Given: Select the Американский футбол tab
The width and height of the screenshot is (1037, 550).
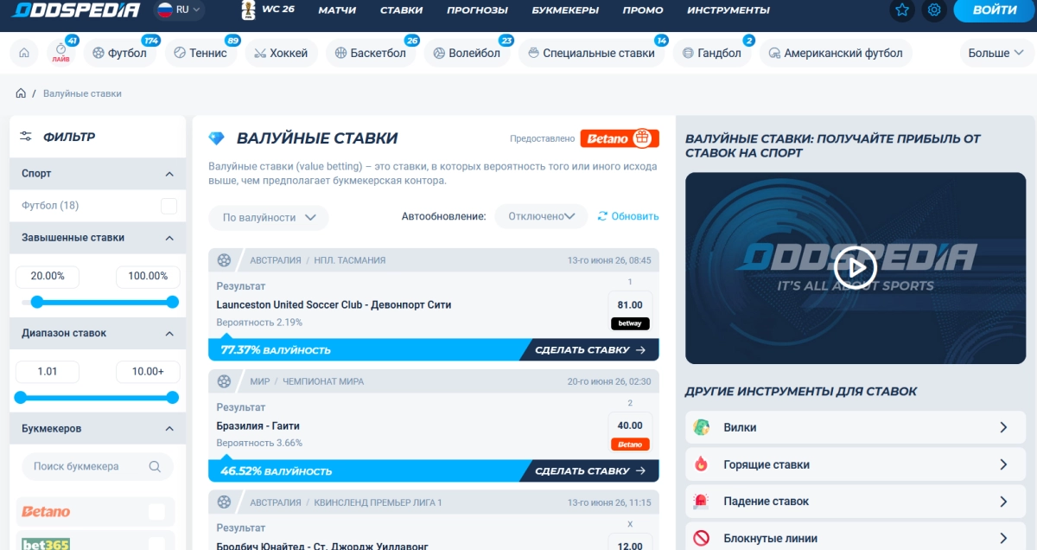Looking at the screenshot, I should point(836,53).
